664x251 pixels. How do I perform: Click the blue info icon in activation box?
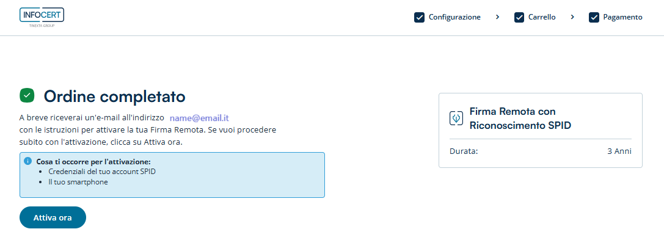27,161
